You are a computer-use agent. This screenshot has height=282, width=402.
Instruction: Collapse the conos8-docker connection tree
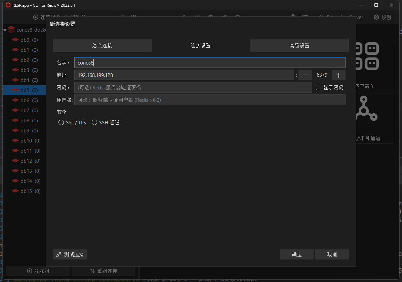(x=5, y=30)
